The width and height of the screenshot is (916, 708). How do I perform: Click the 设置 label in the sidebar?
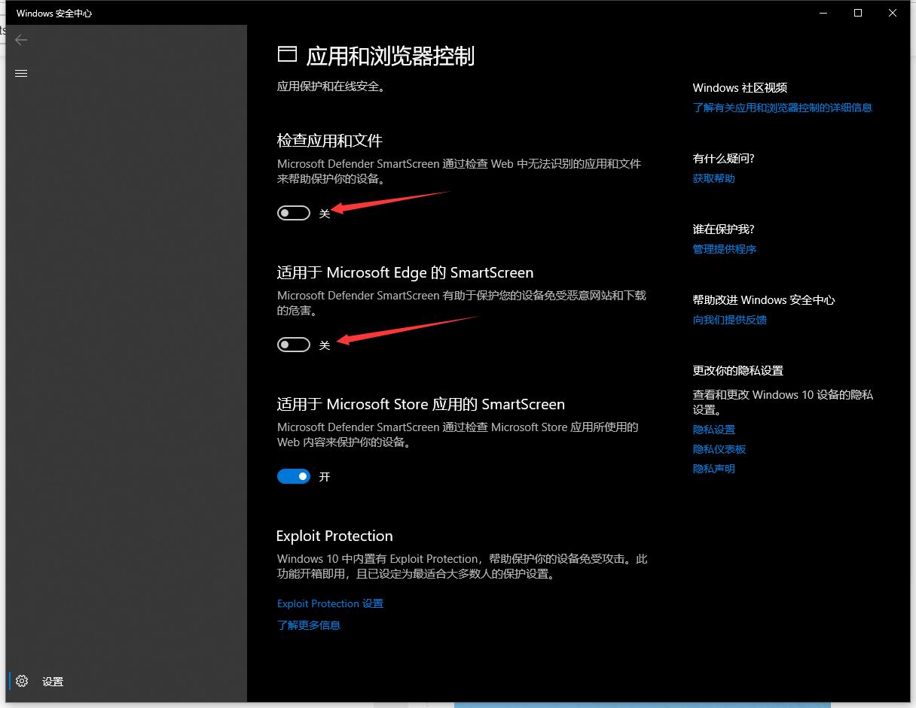click(x=53, y=682)
